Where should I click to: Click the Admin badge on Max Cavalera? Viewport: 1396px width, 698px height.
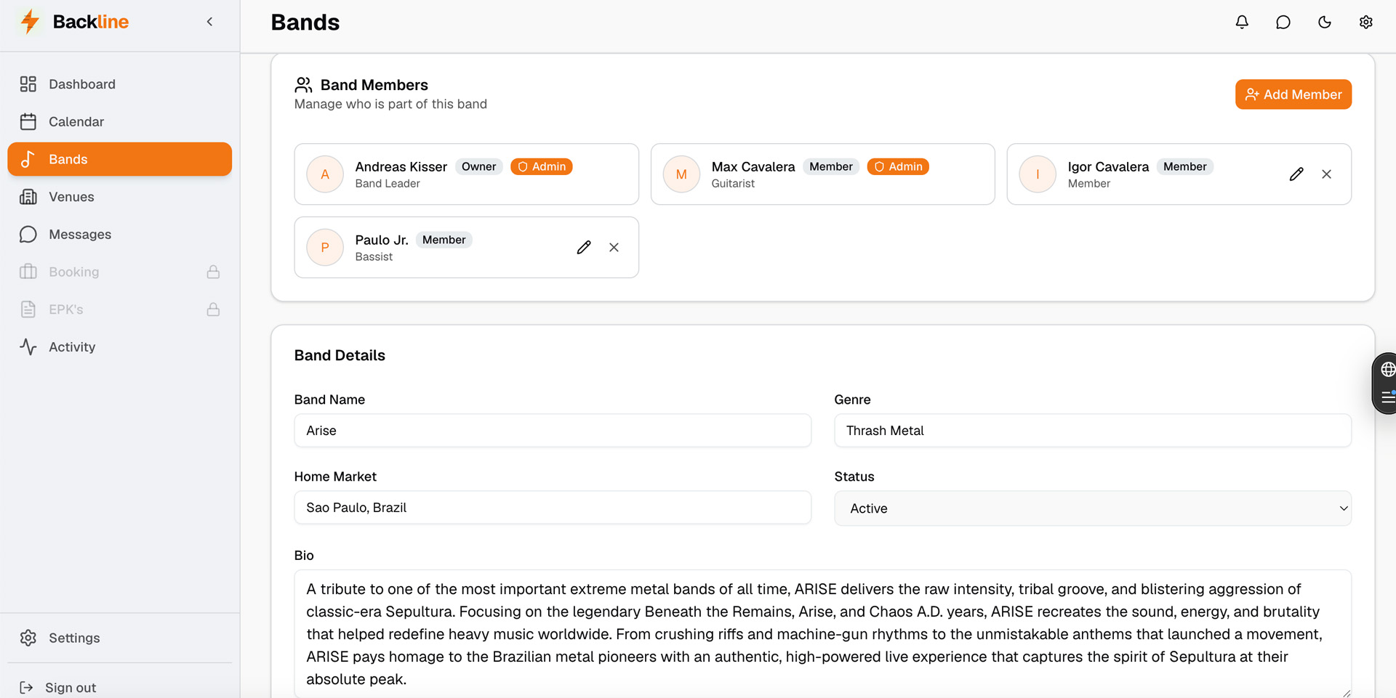tap(898, 166)
